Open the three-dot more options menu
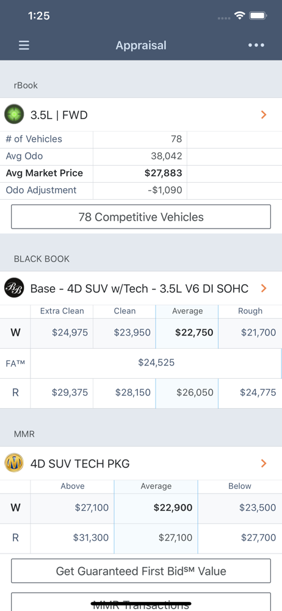The height and width of the screenshot is (611, 282). click(256, 45)
